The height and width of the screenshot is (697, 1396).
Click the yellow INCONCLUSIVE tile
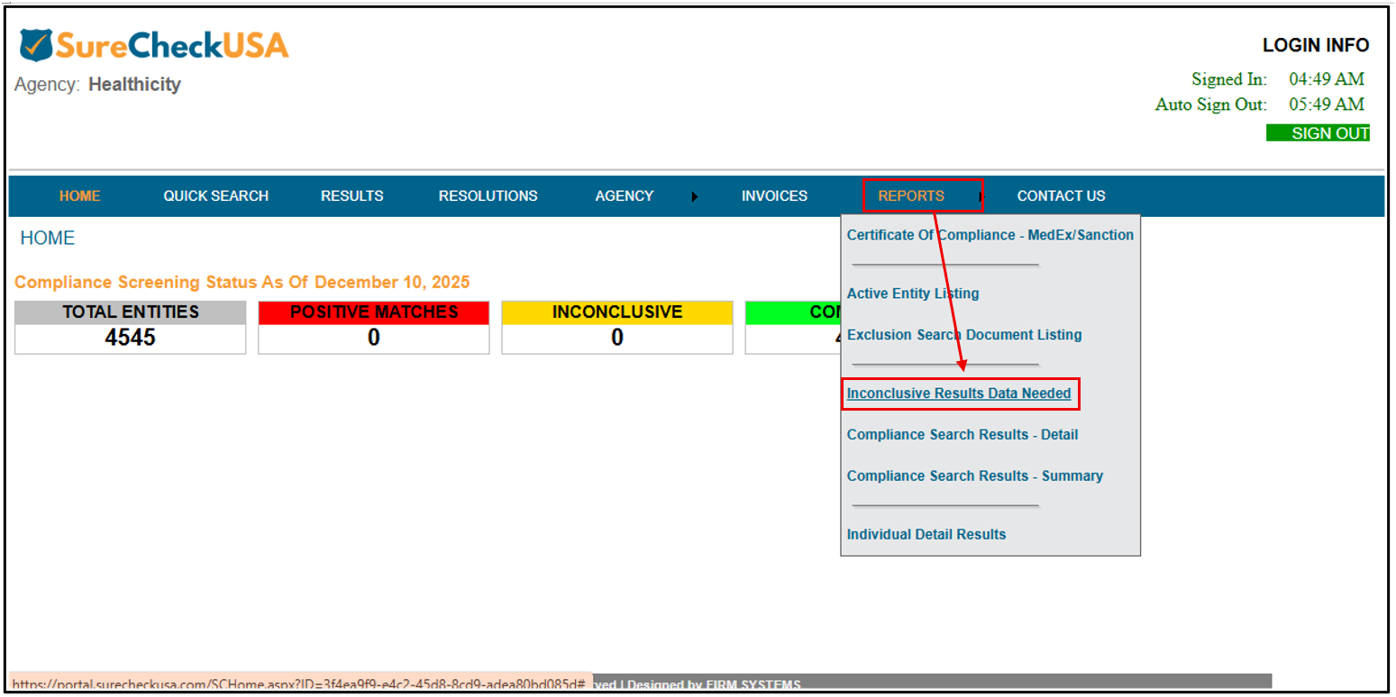pyautogui.click(x=617, y=312)
